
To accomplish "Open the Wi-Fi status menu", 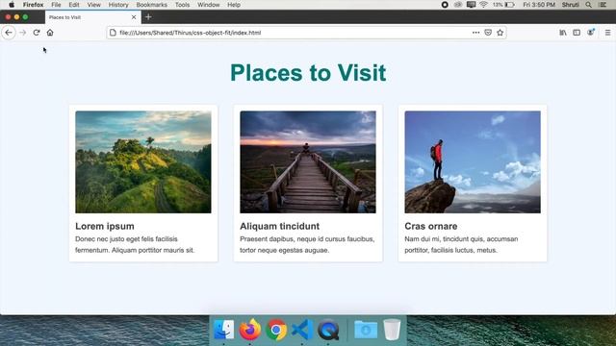I will pos(483,5).
